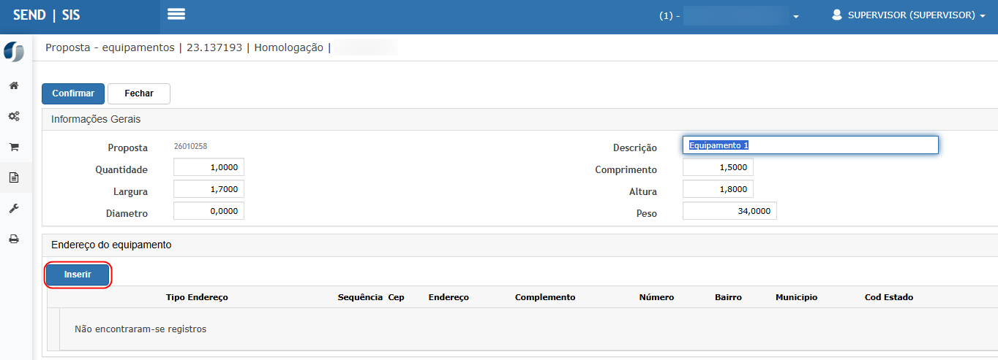The width and height of the screenshot is (998, 360).
Task: Open the printer icon in sidebar
Action: (x=14, y=239)
